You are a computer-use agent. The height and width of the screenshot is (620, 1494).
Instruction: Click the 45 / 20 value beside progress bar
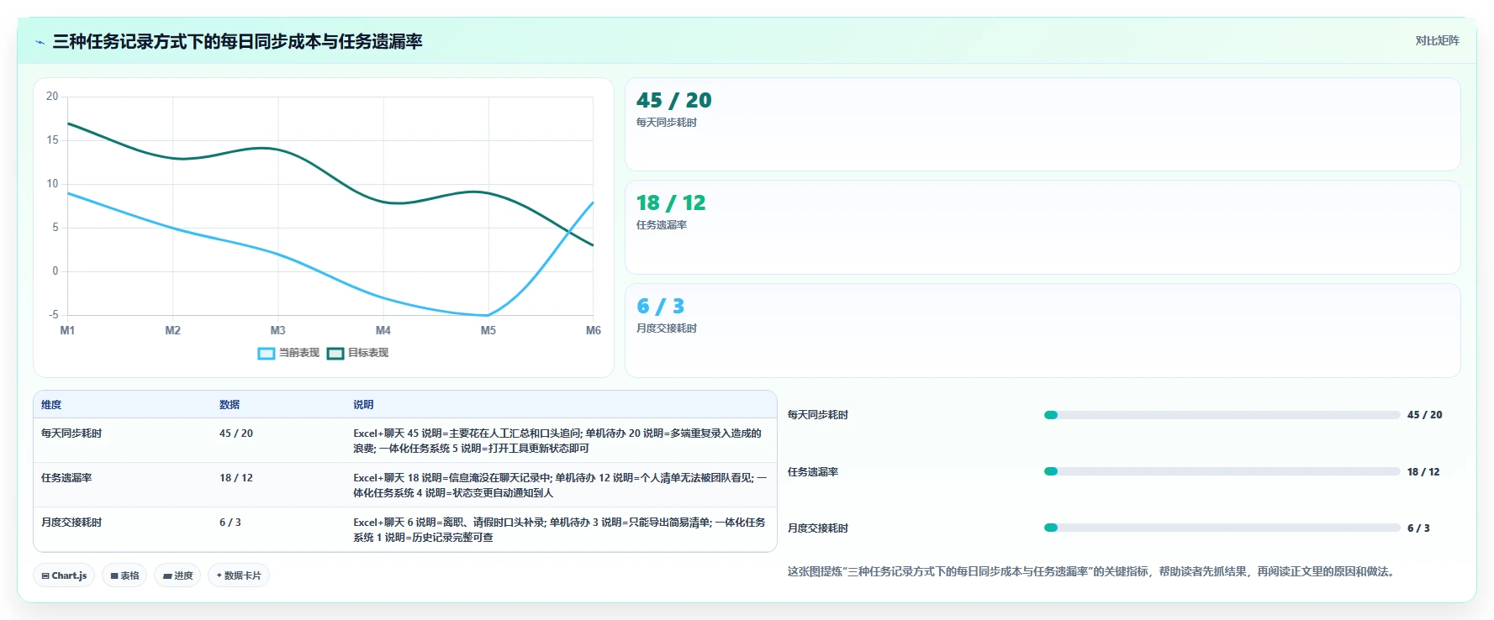tap(1424, 415)
